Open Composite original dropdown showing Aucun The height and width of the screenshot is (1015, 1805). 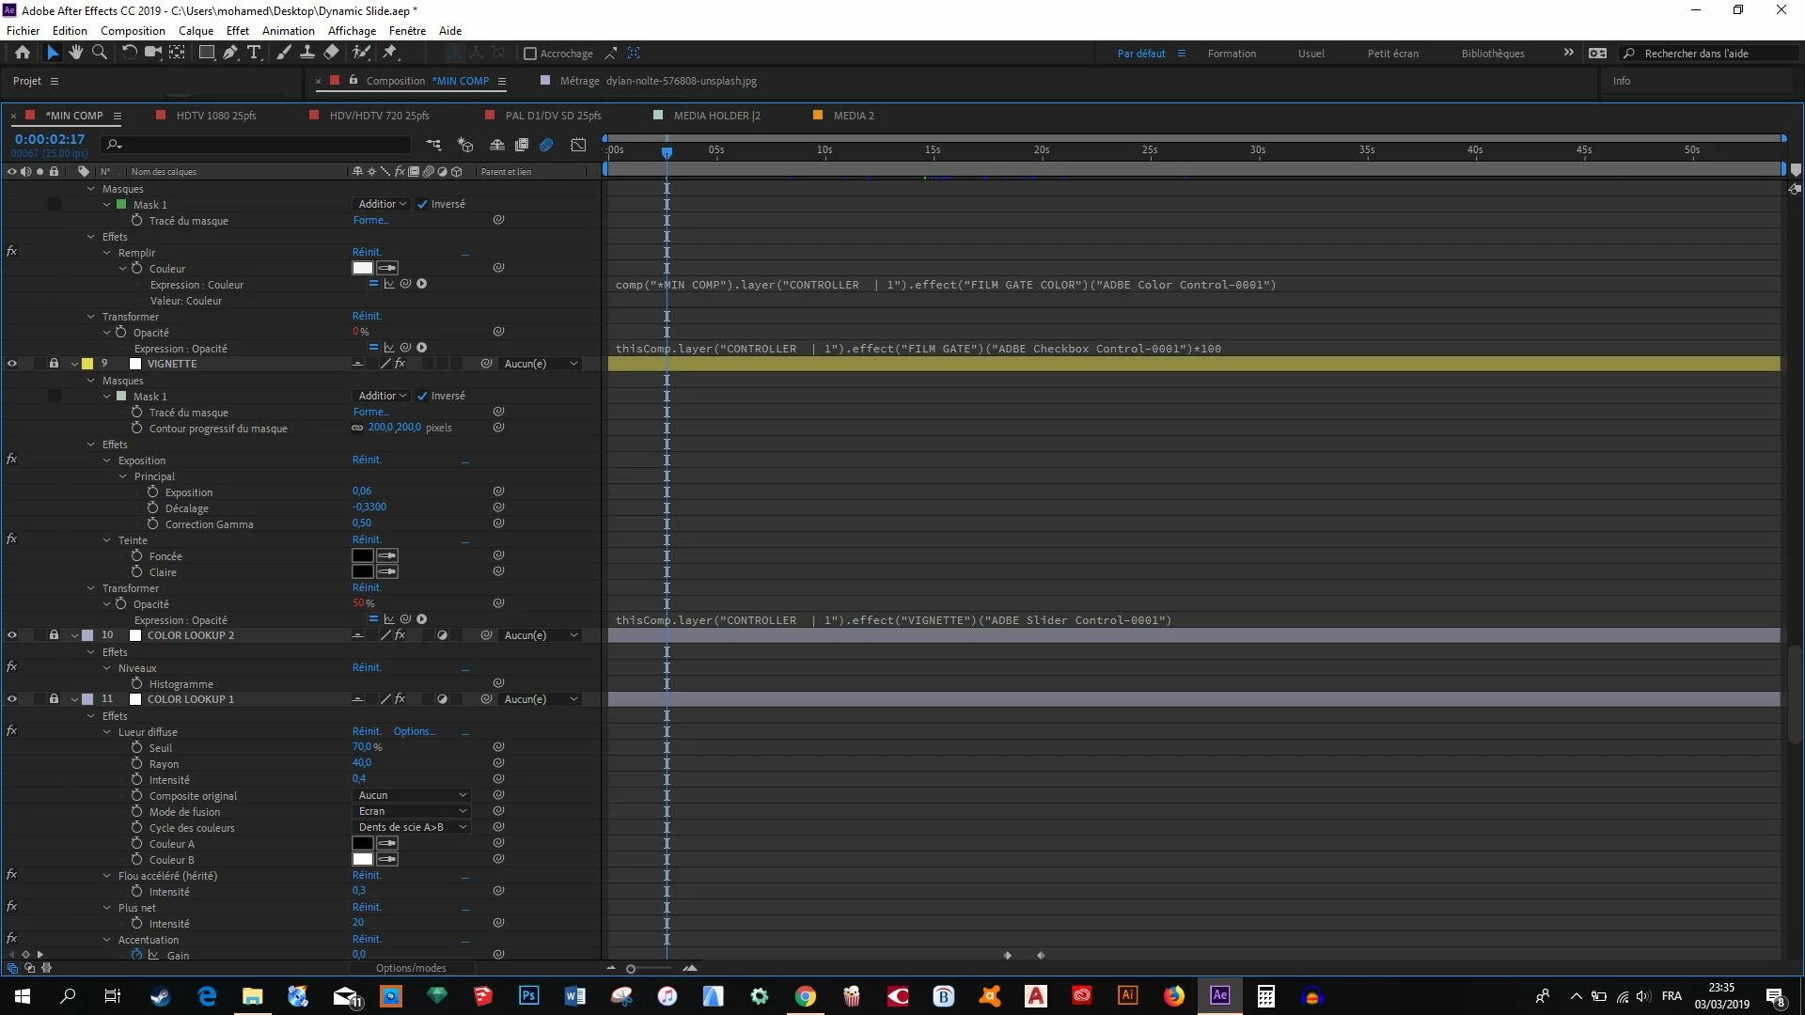point(412,795)
